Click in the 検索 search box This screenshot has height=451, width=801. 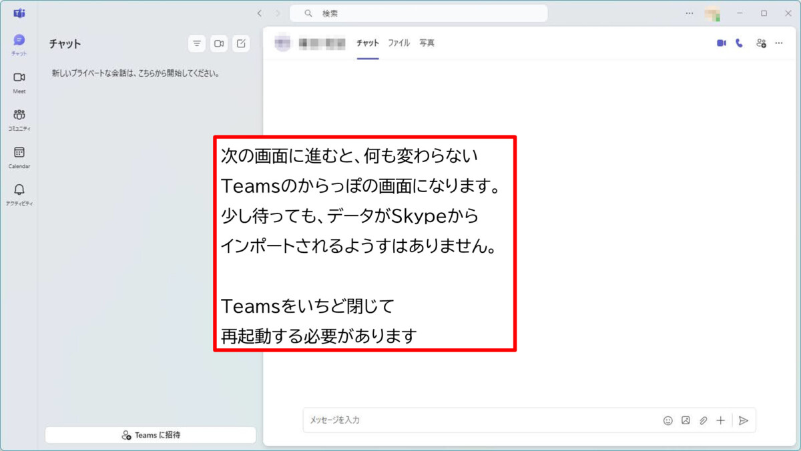419,13
